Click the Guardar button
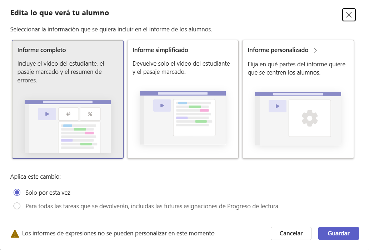This screenshot has height=250, width=369. [x=338, y=233]
